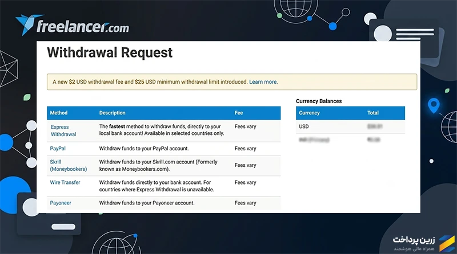Click the Skrill.com account description text
The width and height of the screenshot is (457, 254).
click(x=158, y=165)
